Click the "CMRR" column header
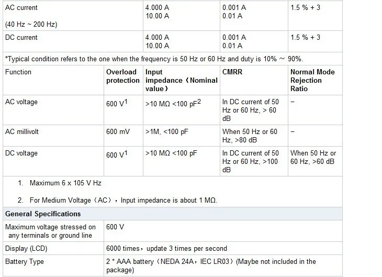This screenshot has height=277, width=382. (x=232, y=72)
